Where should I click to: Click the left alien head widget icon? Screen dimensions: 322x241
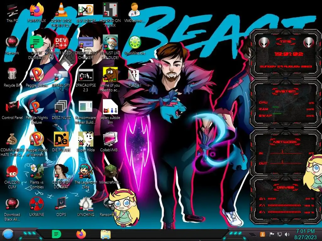(264, 43)
